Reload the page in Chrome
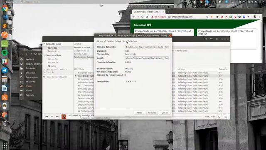This screenshot has width=266, height=150. point(142,17)
